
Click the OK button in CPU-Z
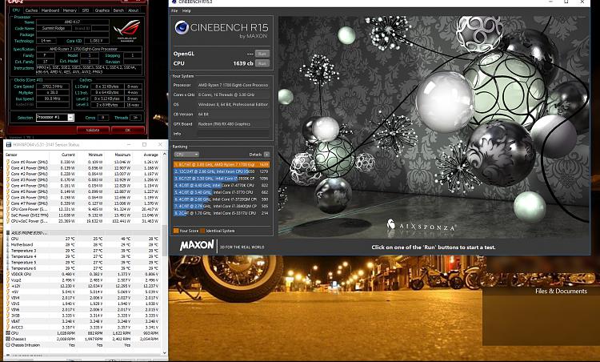128,131
